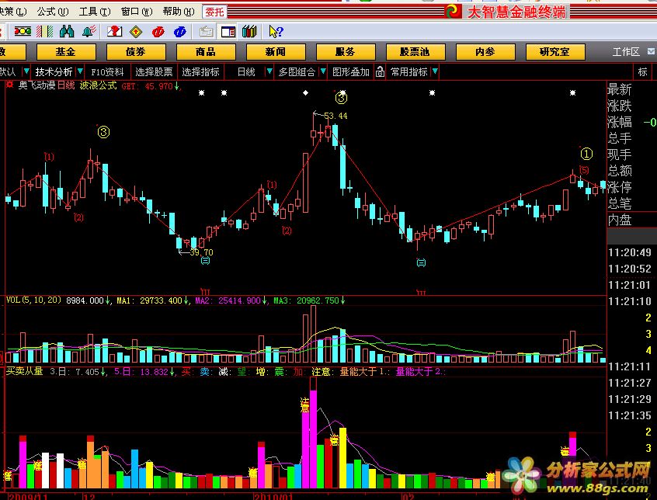Open the 工具(T) menu
The image size is (657, 500).
[x=95, y=12]
